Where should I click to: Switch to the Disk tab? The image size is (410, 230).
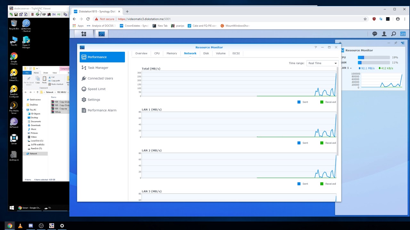coord(206,53)
